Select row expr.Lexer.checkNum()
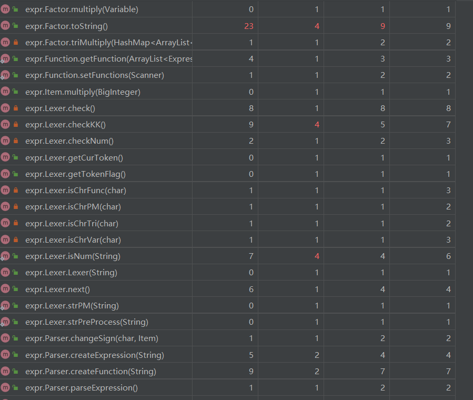The width and height of the screenshot is (473, 400). pos(228,141)
